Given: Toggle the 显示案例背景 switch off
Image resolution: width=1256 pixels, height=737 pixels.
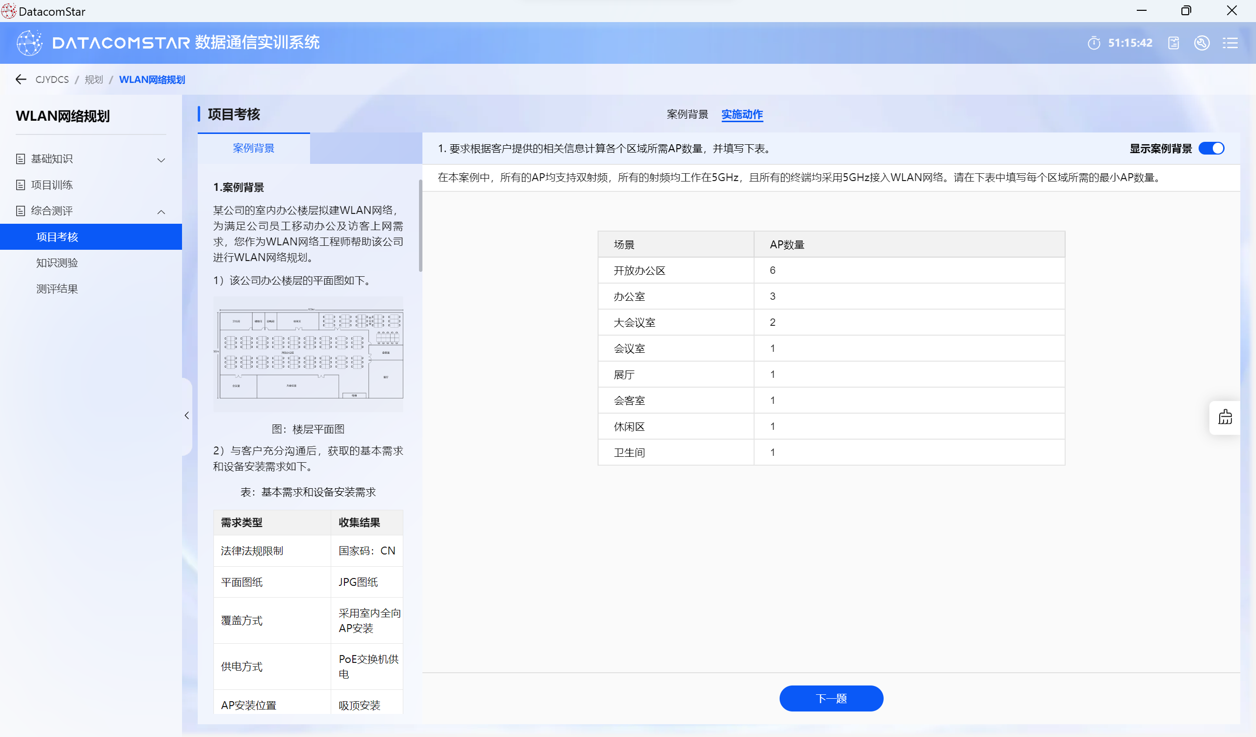Looking at the screenshot, I should click(1211, 149).
